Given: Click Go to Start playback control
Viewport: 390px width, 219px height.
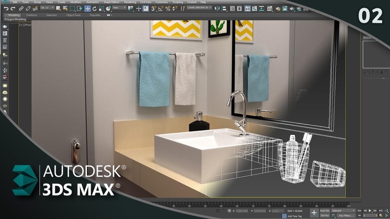Looking at the screenshot, I should 359,211.
